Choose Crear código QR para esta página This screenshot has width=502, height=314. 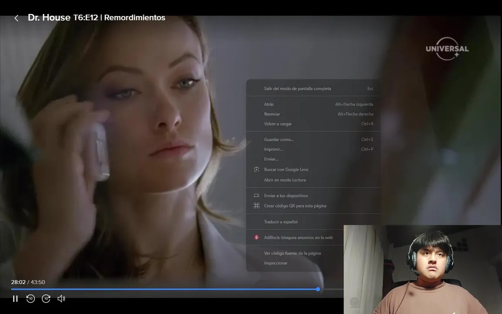[x=313, y=206]
